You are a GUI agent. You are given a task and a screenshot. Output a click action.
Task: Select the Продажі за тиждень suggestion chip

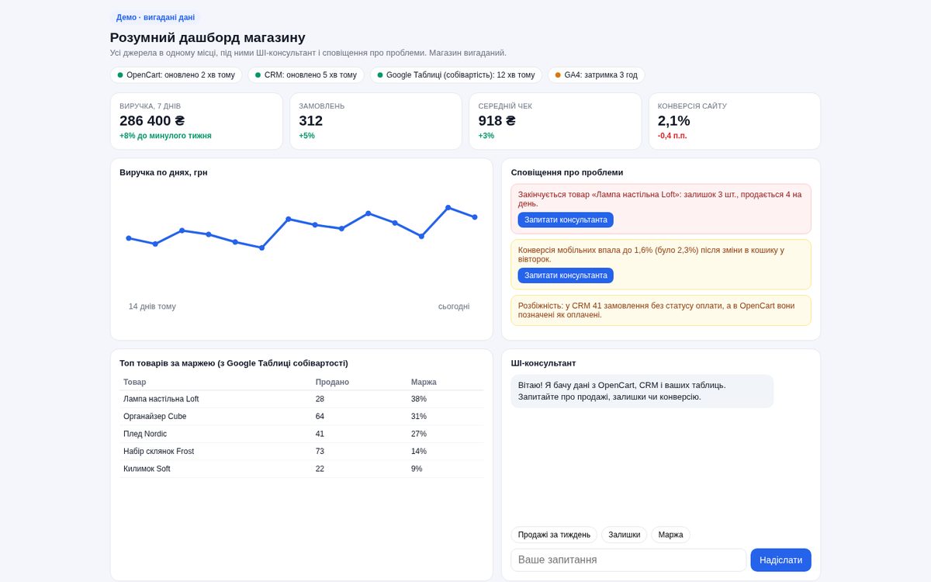[554, 535]
